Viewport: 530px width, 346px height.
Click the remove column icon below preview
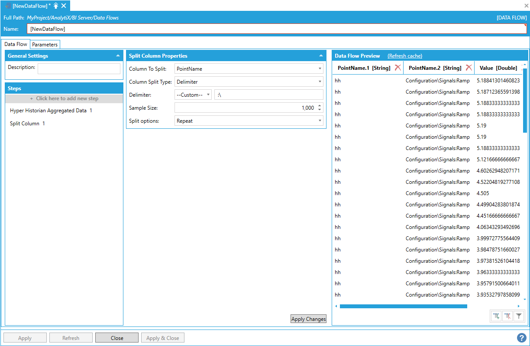pos(507,317)
